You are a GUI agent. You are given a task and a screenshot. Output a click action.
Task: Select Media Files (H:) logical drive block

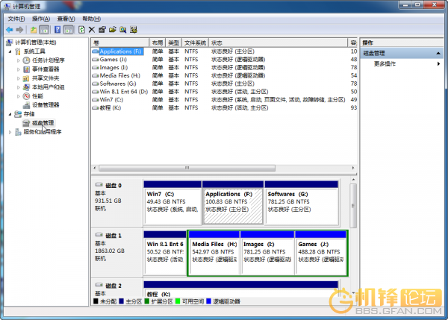tap(214, 253)
